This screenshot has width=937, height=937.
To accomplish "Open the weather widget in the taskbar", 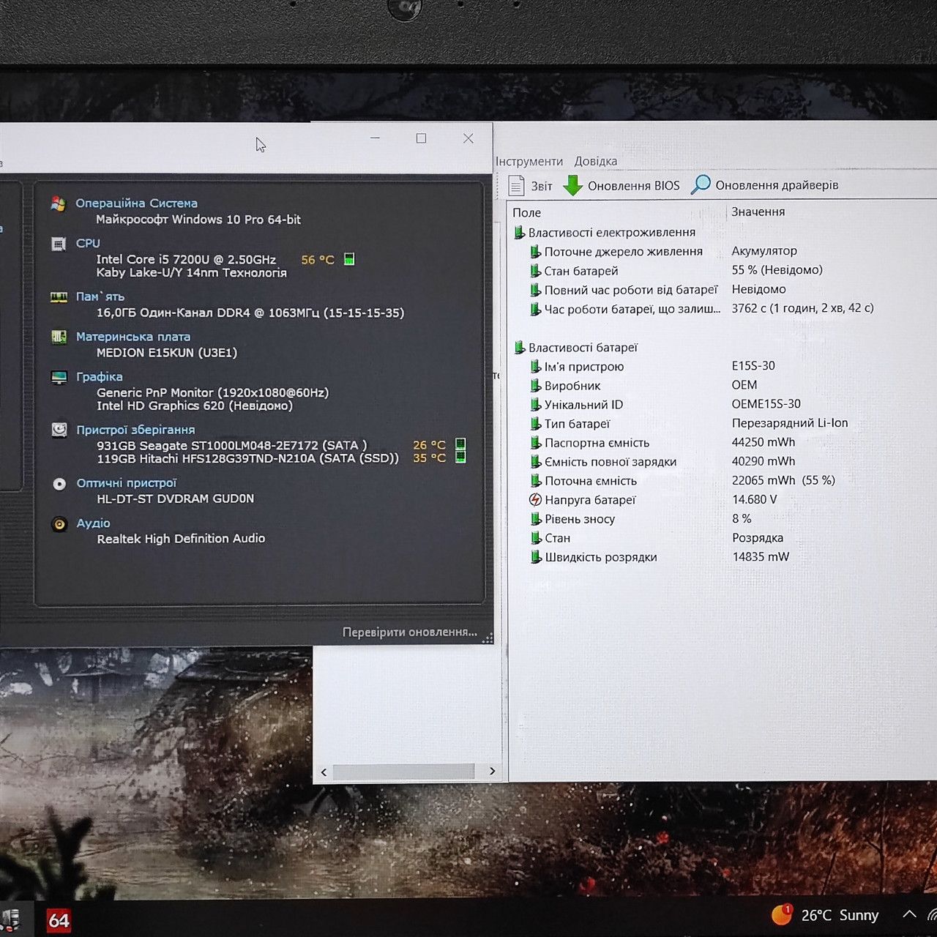I will click(x=825, y=915).
